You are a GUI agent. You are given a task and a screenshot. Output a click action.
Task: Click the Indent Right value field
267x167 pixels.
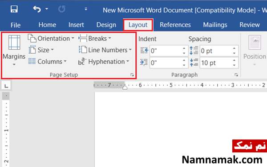[169, 63]
